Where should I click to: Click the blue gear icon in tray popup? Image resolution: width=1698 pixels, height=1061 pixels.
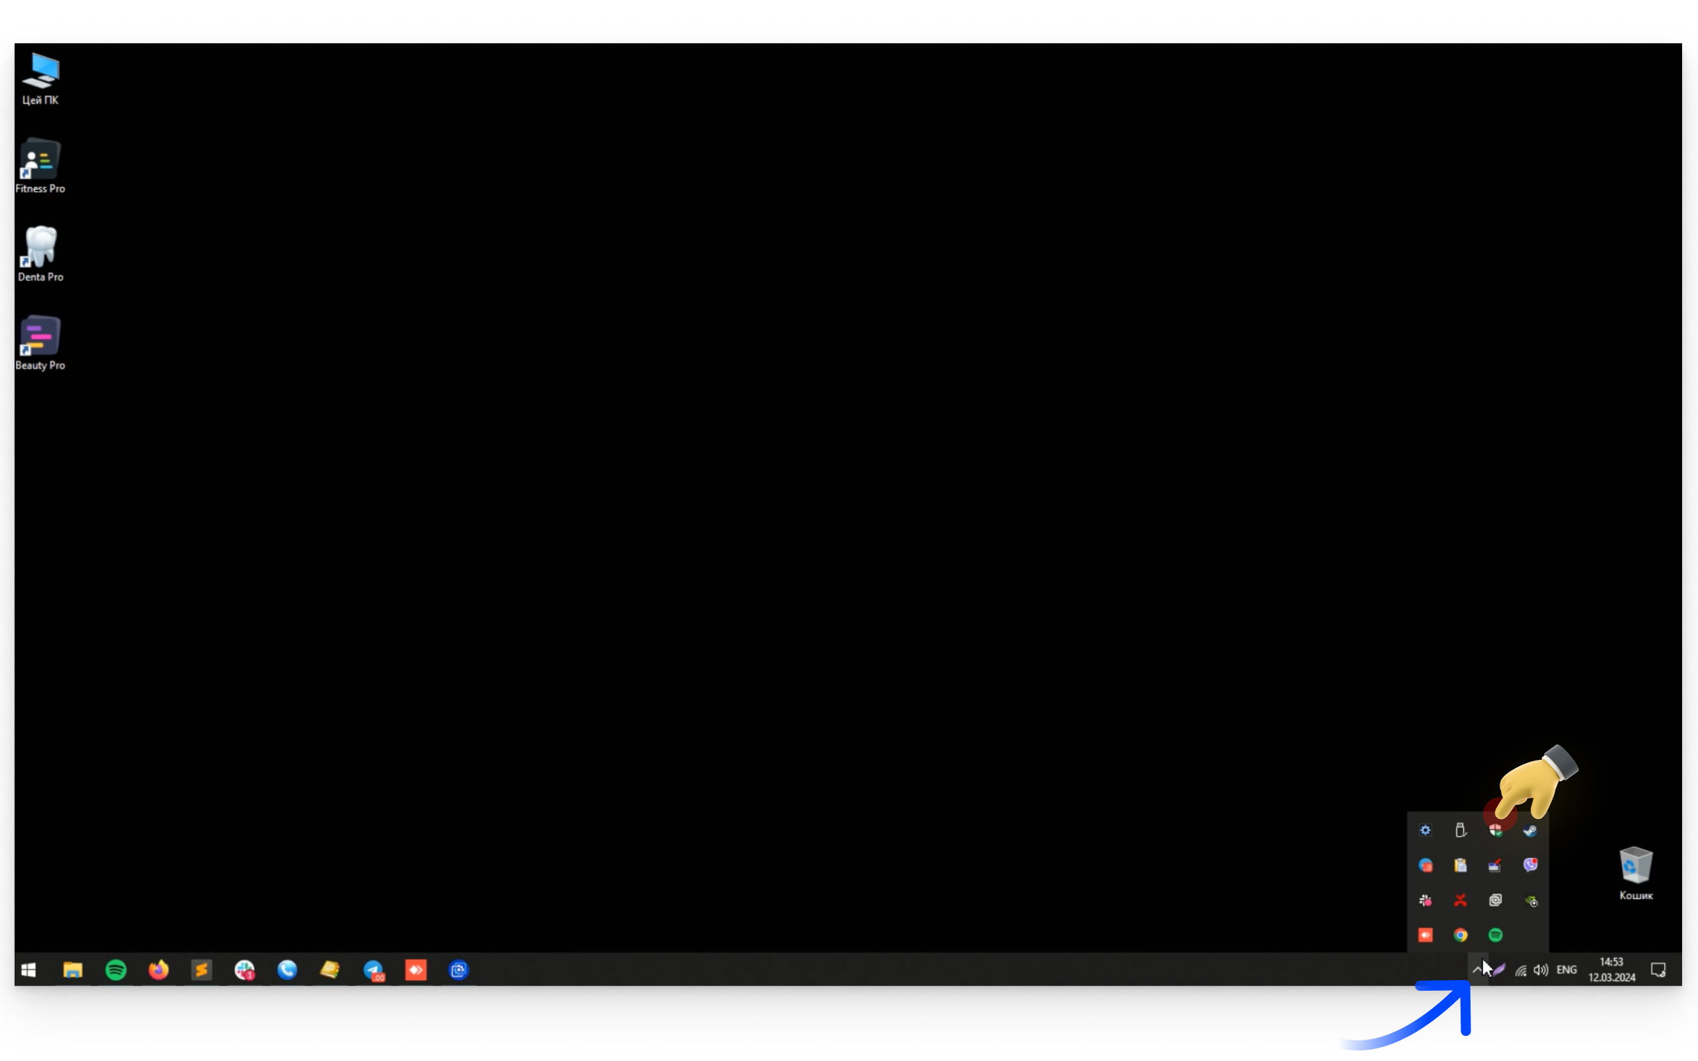(x=1425, y=830)
